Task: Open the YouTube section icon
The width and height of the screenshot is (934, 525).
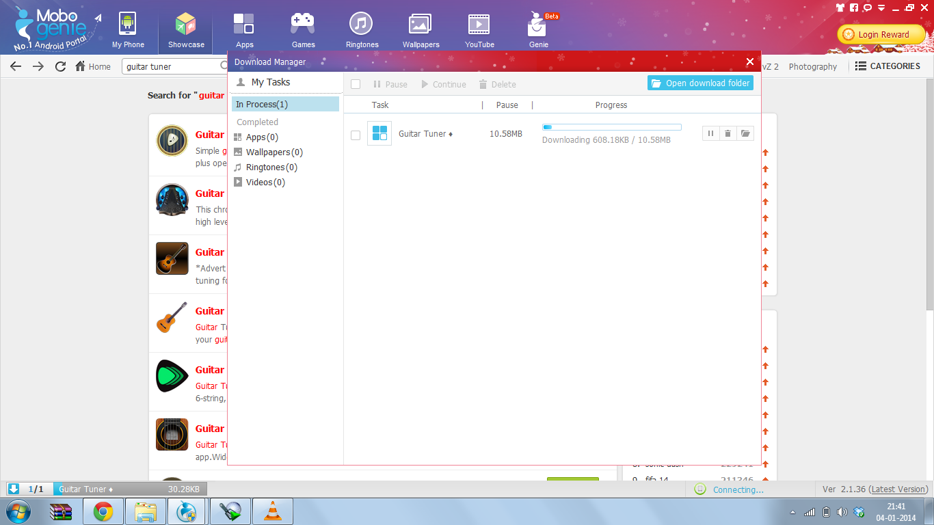Action: 479,31
